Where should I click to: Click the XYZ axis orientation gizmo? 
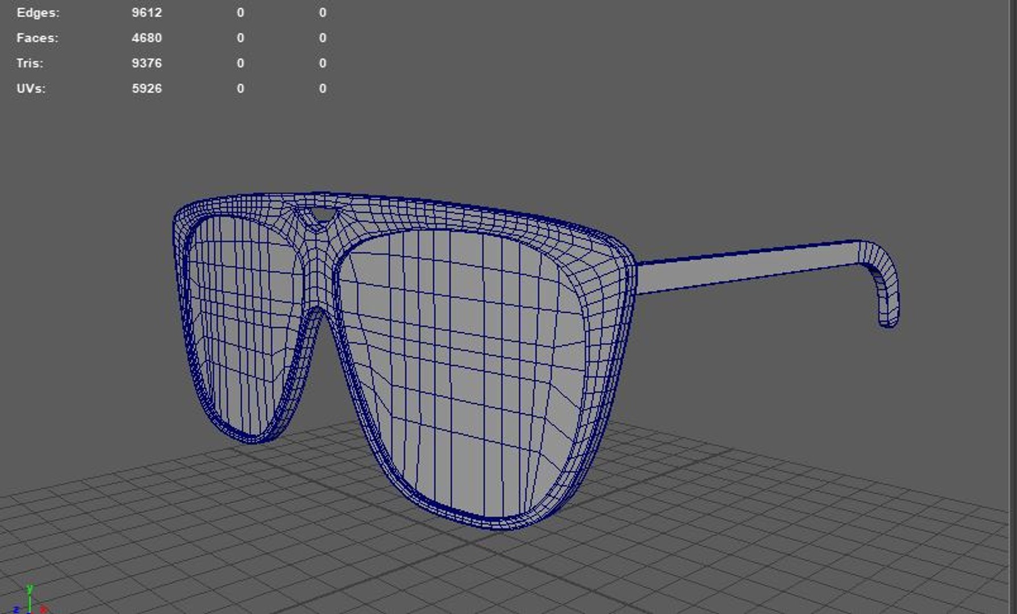click(30, 599)
